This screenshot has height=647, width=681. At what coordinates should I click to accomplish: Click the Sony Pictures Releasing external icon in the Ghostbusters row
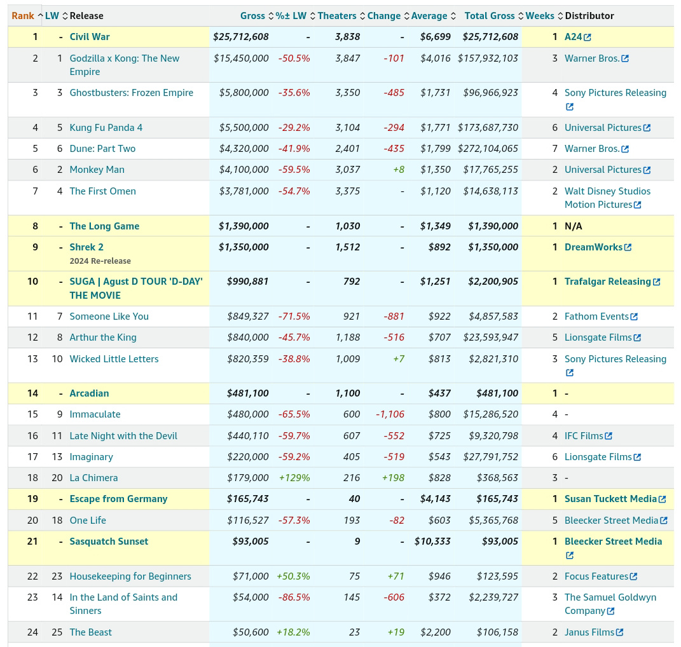(570, 107)
